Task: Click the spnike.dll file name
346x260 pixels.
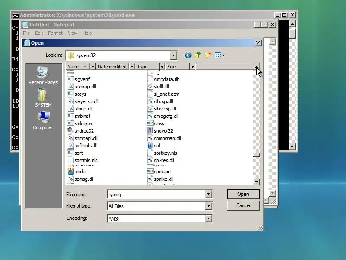Action: pyautogui.click(x=163, y=179)
